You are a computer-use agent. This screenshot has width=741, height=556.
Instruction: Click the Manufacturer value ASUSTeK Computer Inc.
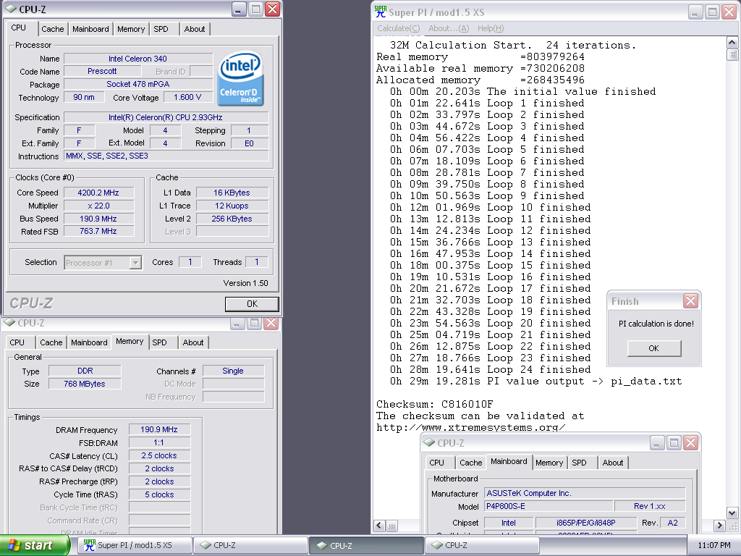[x=585, y=493]
